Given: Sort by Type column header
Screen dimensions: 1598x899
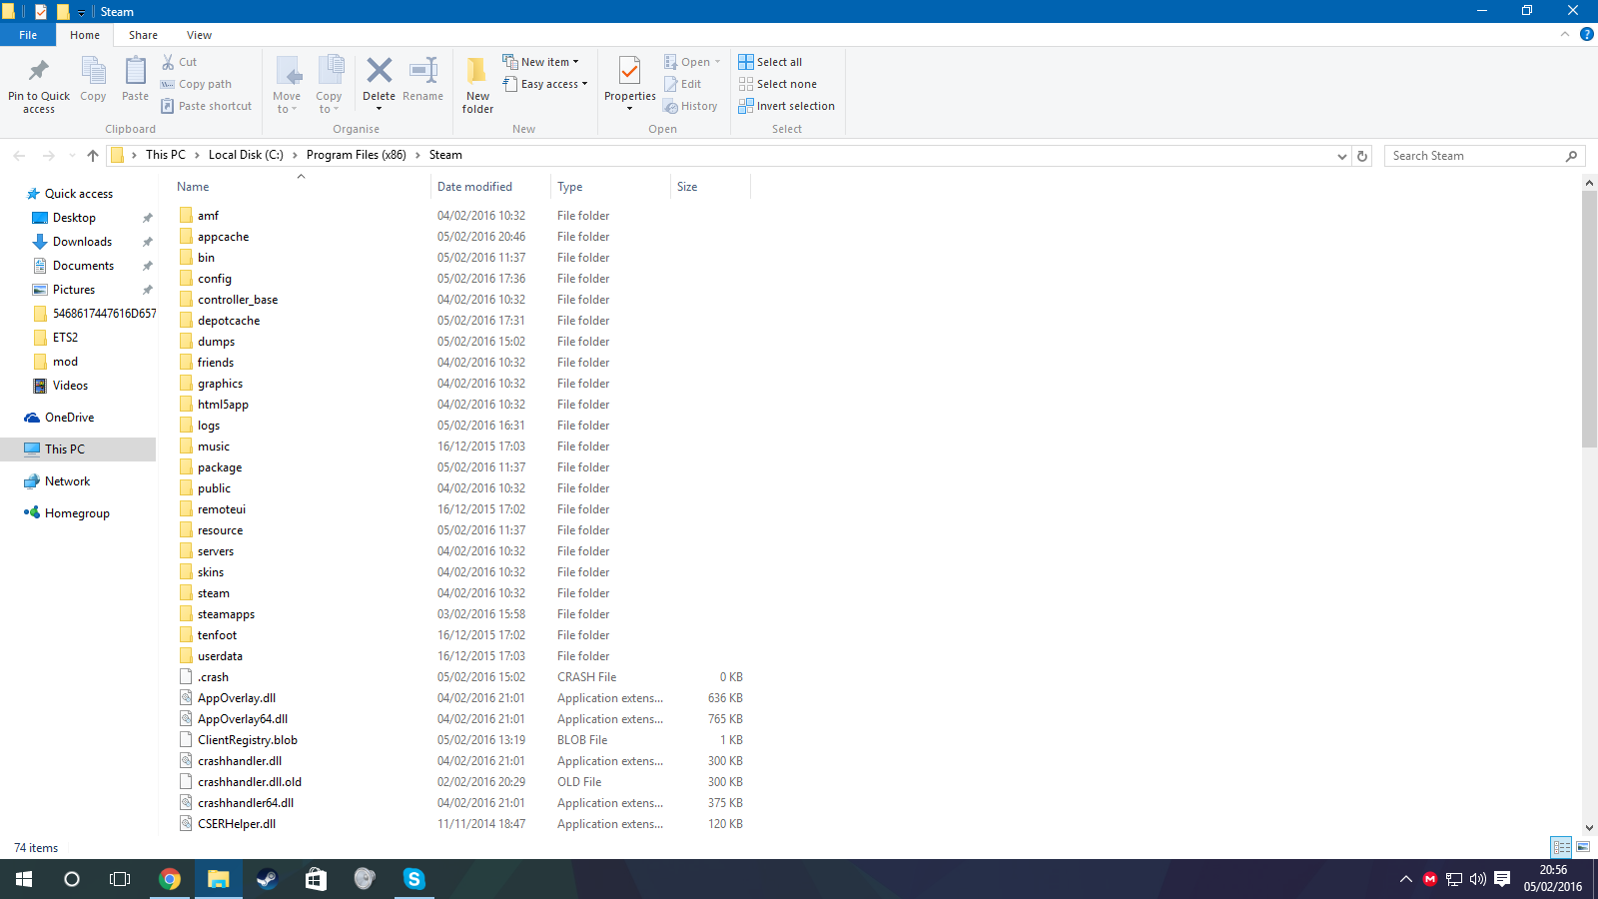Looking at the screenshot, I should click(610, 187).
